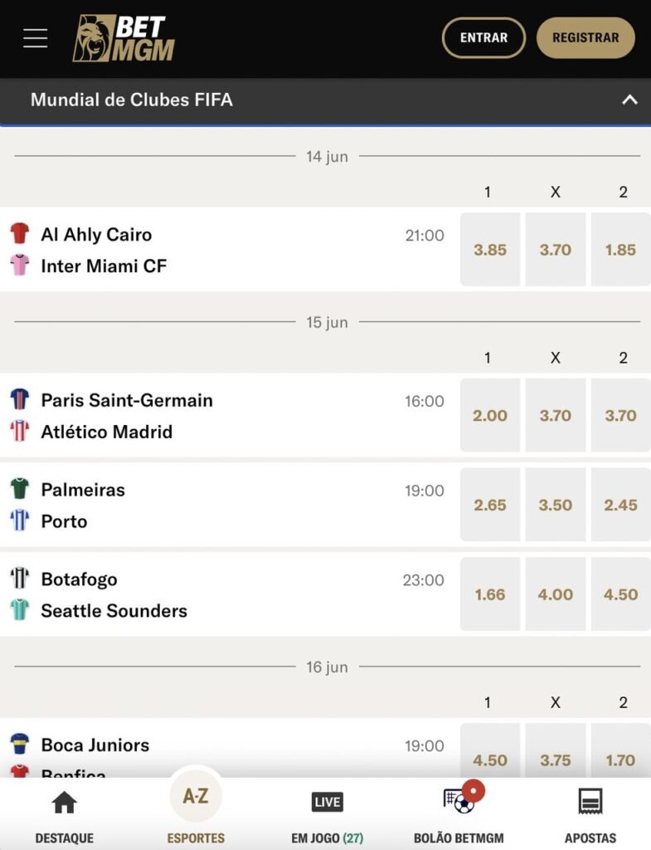Screen dimensions: 651x850
Task: Select Seattle Sounders win odds 4.50
Action: (620, 595)
